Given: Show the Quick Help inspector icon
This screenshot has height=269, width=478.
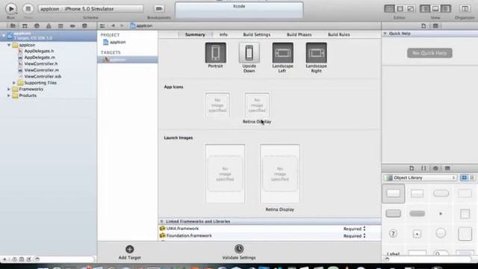Looking at the screenshot, I should pos(435,26).
